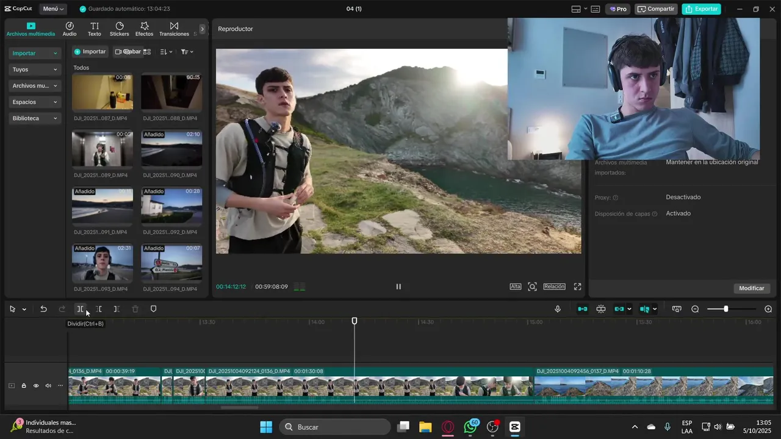Delete the selected clip with the trash icon
Viewport: 781px width, 439px height.
click(x=135, y=309)
